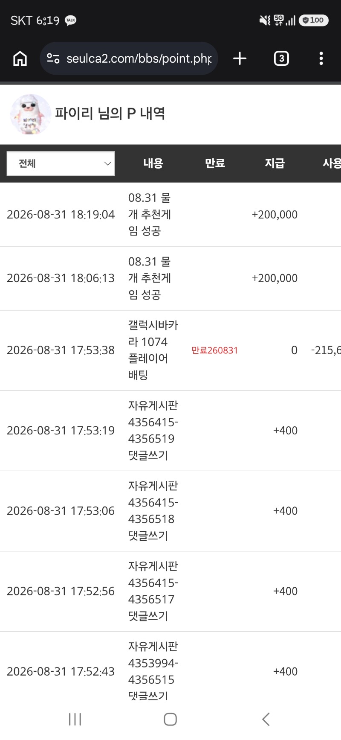The image size is (341, 740).
Task: Tap the browser home icon
Action: 20,58
